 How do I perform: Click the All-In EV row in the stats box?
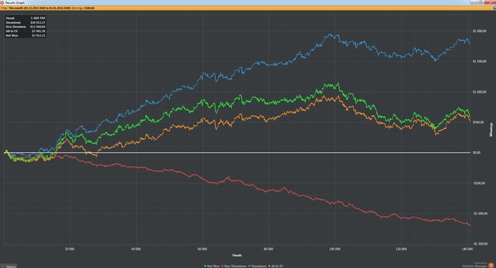pyautogui.click(x=26, y=31)
